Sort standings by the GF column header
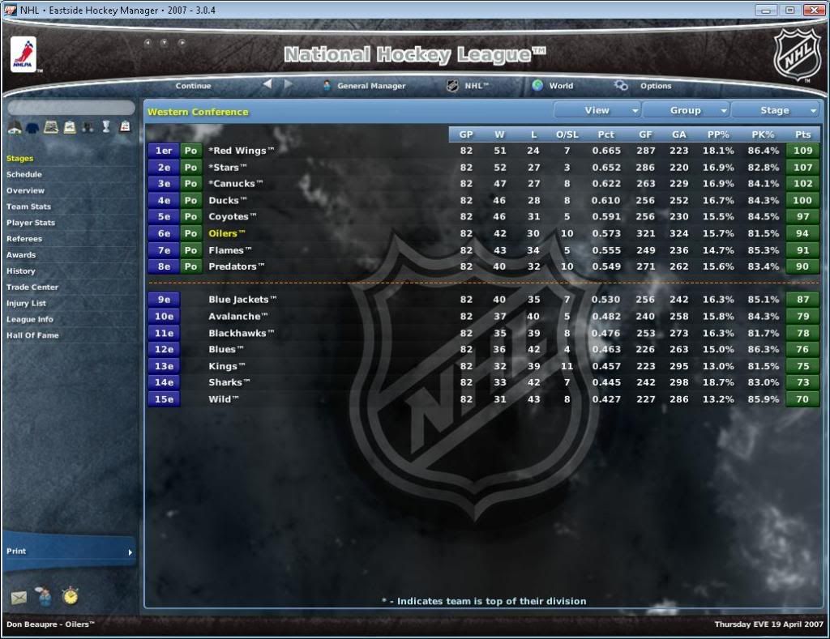The height and width of the screenshot is (639, 830). click(x=645, y=134)
